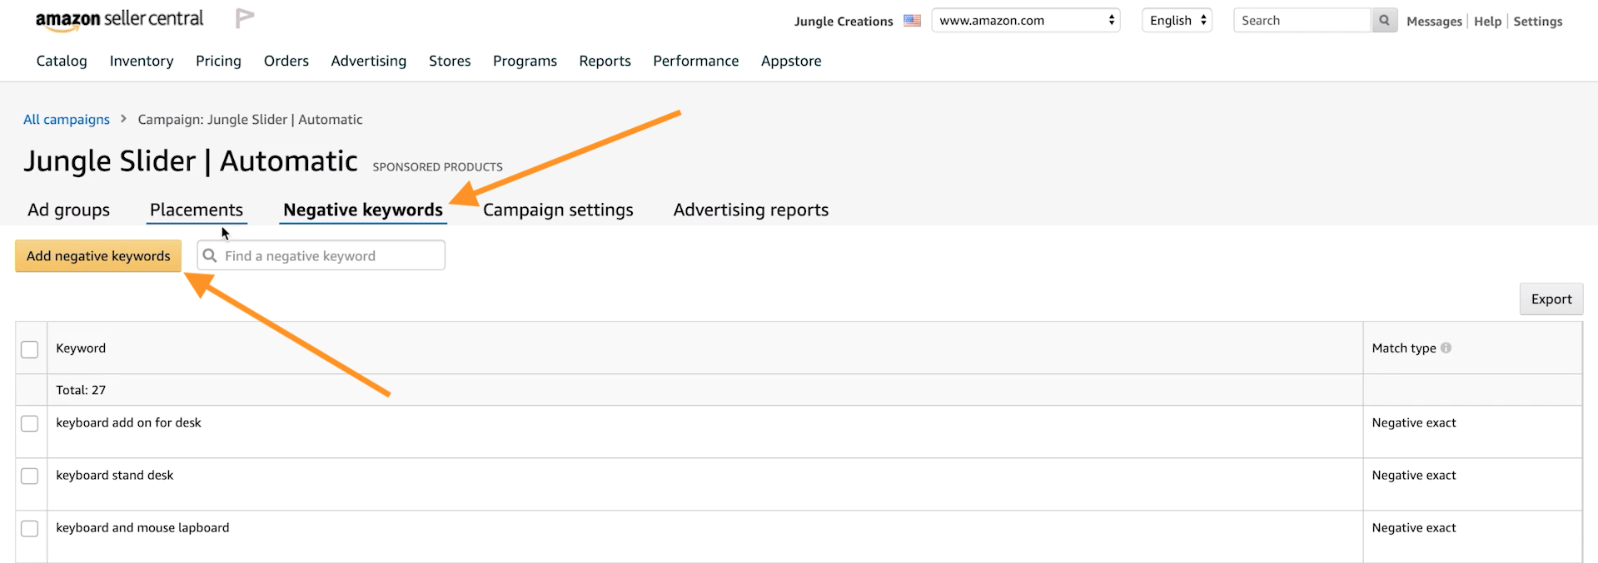Tick the 'keyboard and mouse lapboard' checkbox
1598x563 pixels.
pos(30,528)
